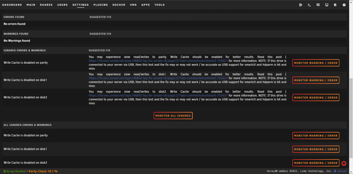Open the forum link in disk2 suggested fix

[x=158, y=95]
